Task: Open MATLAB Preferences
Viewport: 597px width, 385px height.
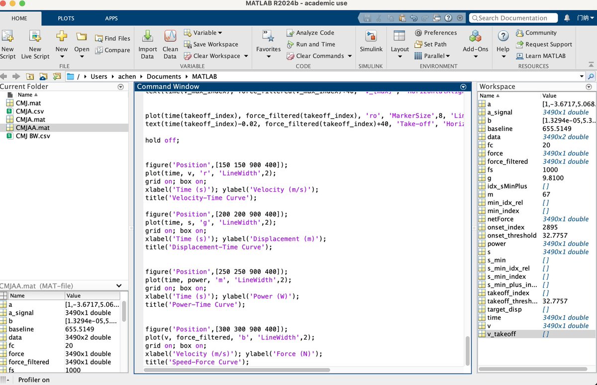Action: point(435,33)
